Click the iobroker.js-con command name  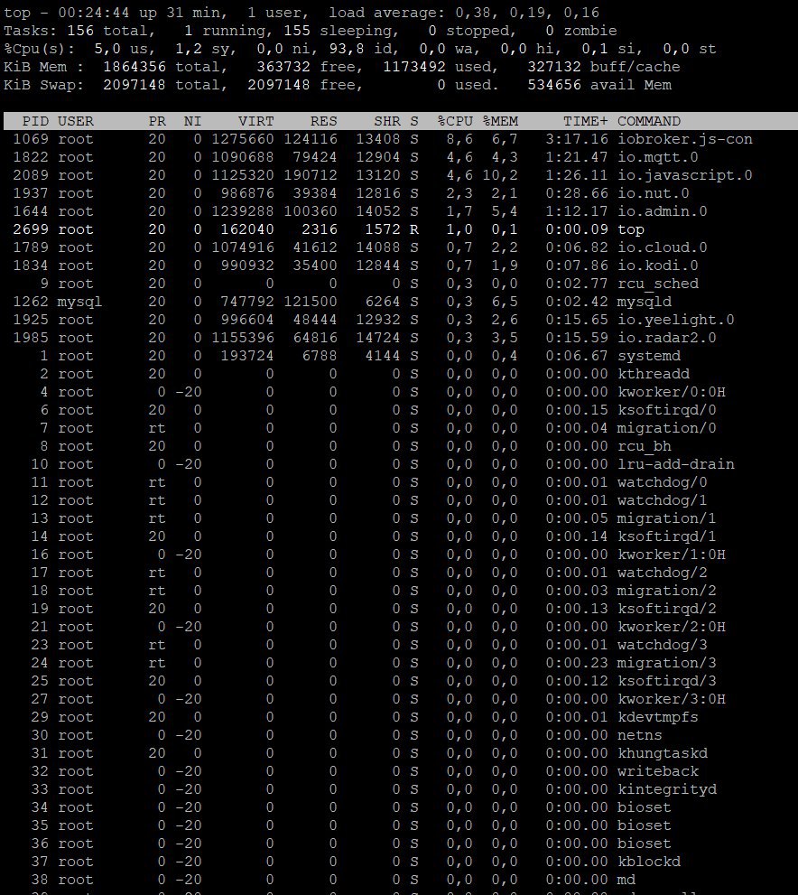(x=685, y=139)
